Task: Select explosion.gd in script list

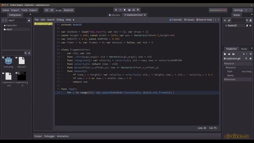Action: tap(43, 24)
